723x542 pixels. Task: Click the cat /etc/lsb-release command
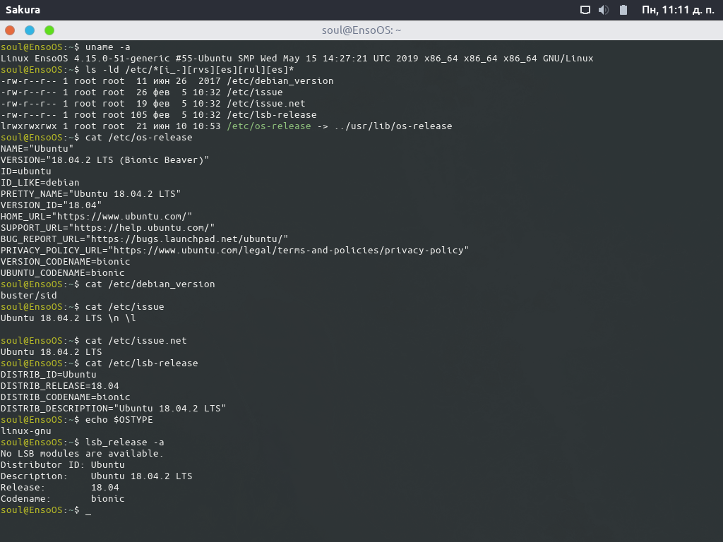141,363
